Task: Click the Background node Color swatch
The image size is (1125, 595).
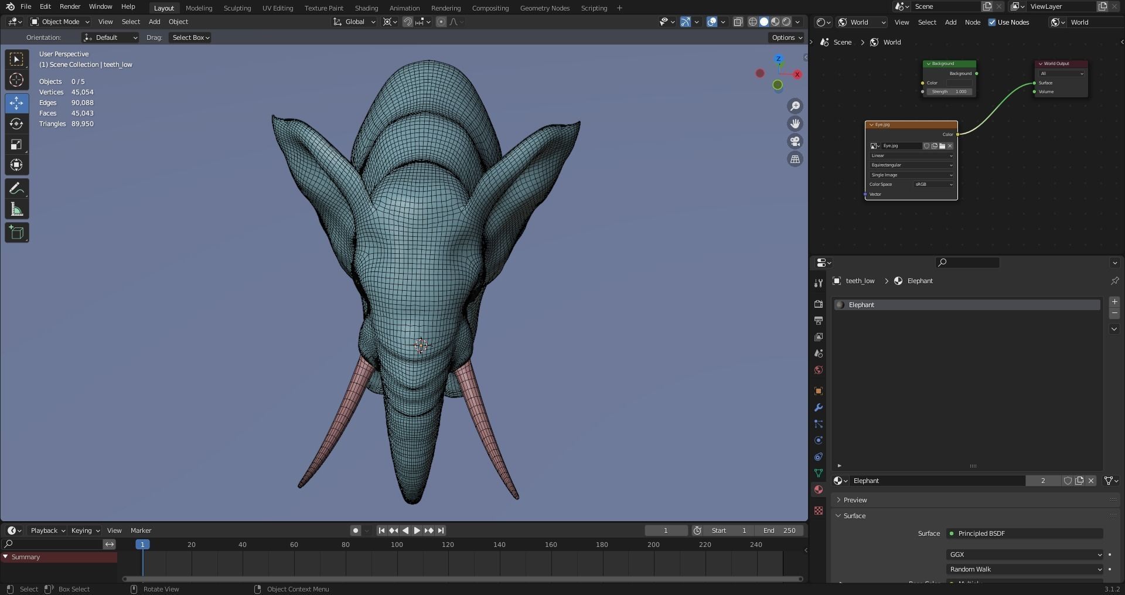Action: click(959, 83)
